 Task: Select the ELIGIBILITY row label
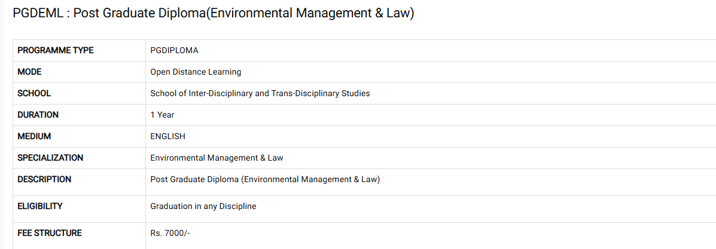(x=40, y=206)
